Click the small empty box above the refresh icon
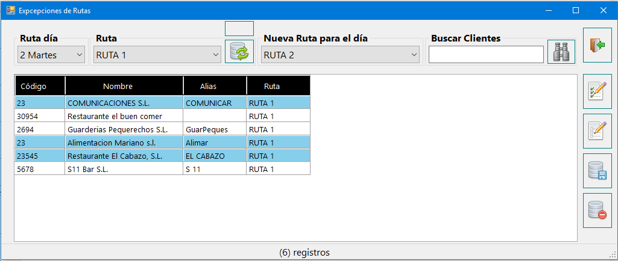Screen dimensions: 618x261 click(239, 29)
